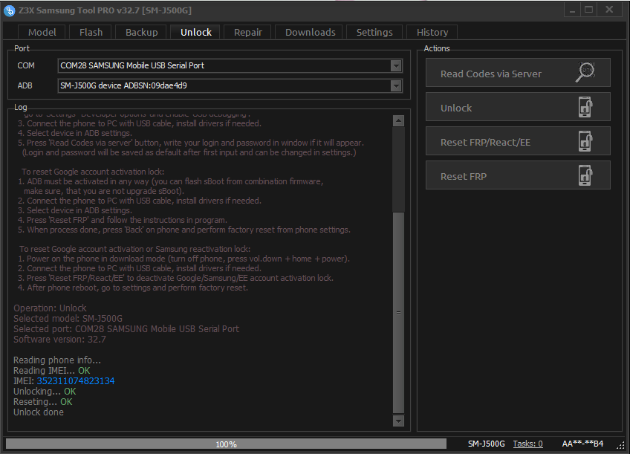Maximize the Z3X Samsung Tool window
Viewport: 630px width, 454px height.
pyautogui.click(x=588, y=10)
